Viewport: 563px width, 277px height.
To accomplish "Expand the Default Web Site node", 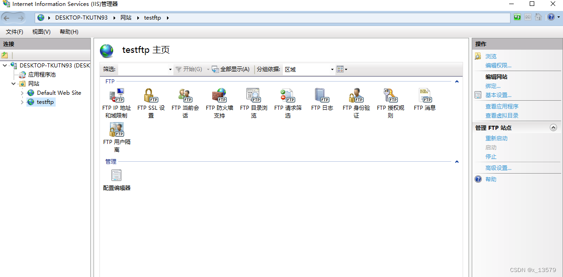I will 22,93.
